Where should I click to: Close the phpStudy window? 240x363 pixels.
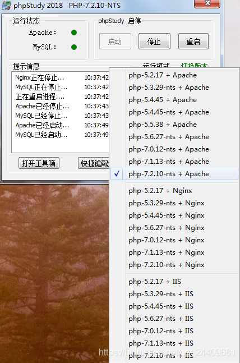207,3
